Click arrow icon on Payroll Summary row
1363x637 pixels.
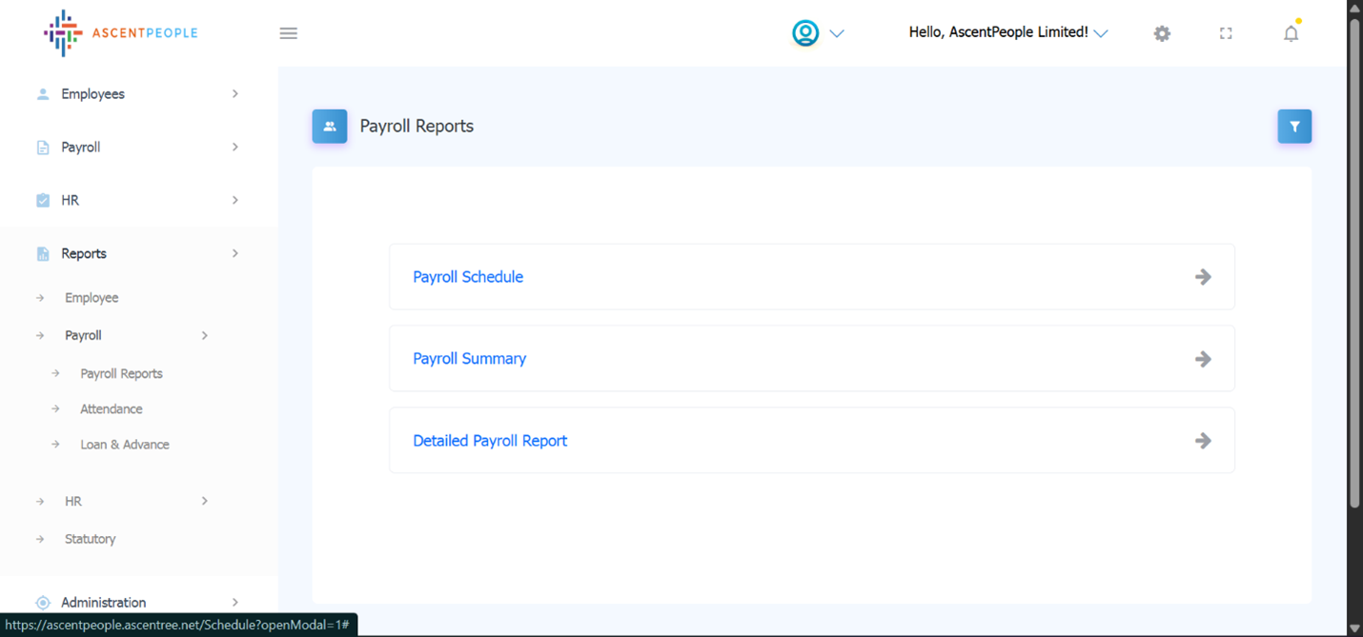pos(1203,359)
